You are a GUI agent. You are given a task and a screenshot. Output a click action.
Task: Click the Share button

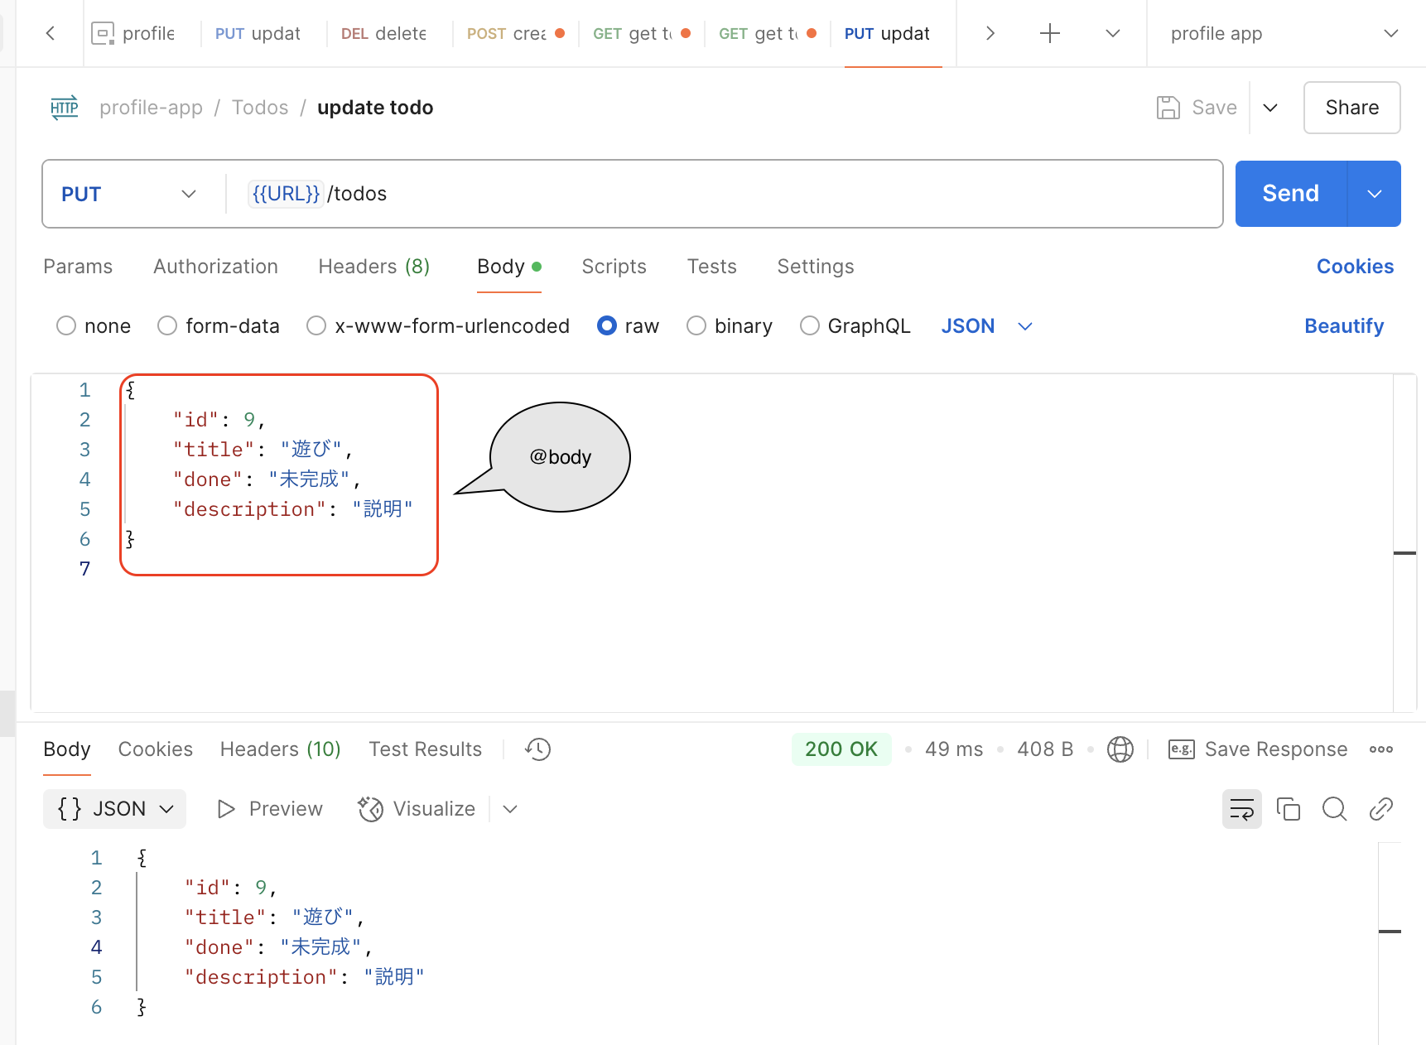tap(1352, 108)
